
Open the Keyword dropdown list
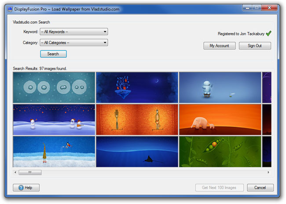[x=74, y=32]
